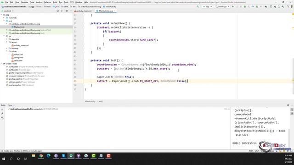
Task: Collapse the res folder node
Action: click(x=4, y=36)
